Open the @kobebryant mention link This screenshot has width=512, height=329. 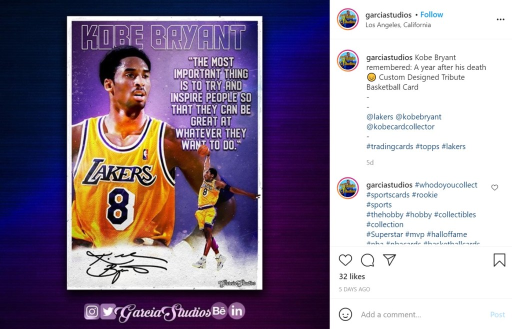coord(418,117)
